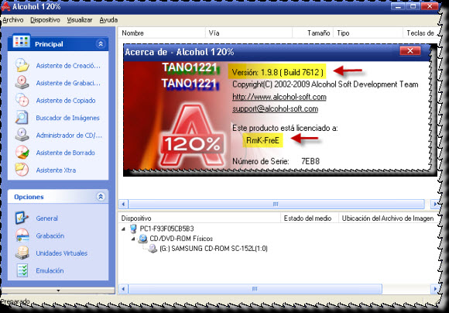The width and height of the screenshot is (449, 313).
Task: Collapse the Principal panel chevron
Action: [x=101, y=44]
